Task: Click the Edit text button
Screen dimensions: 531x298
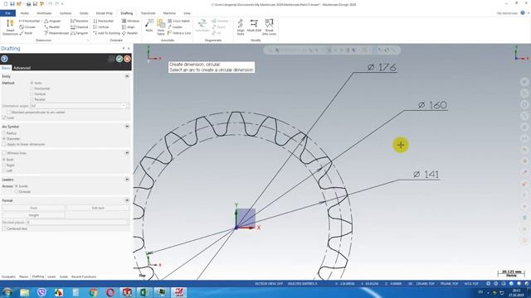Action: [98, 208]
